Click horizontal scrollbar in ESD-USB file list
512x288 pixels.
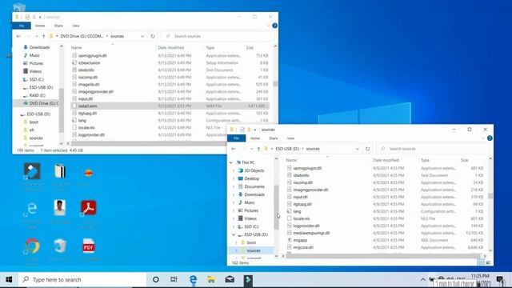384,256
